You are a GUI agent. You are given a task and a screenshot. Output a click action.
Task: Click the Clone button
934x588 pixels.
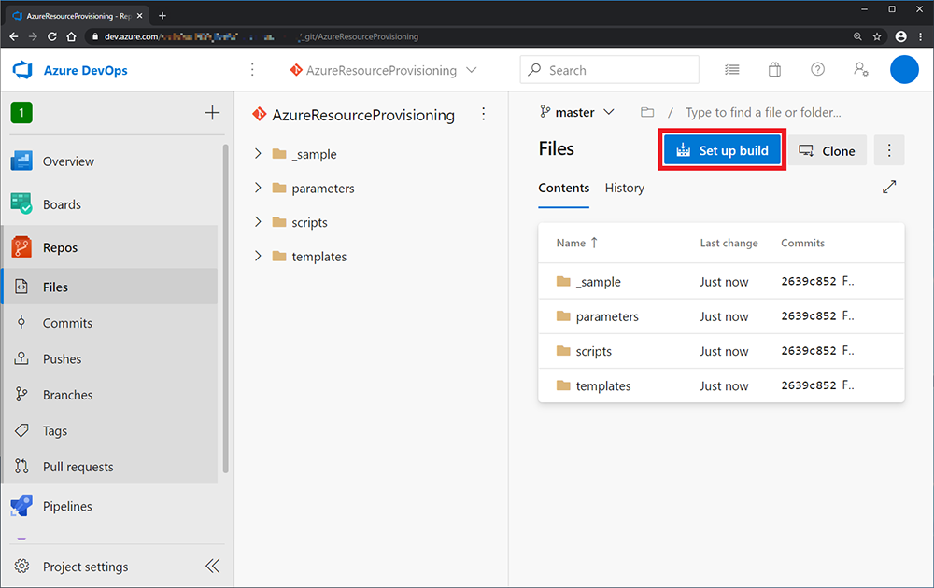tap(828, 150)
